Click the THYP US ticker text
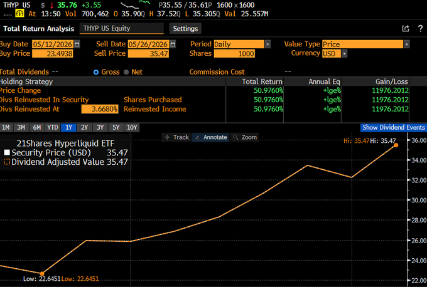This screenshot has width=427, height=287. coord(16,5)
